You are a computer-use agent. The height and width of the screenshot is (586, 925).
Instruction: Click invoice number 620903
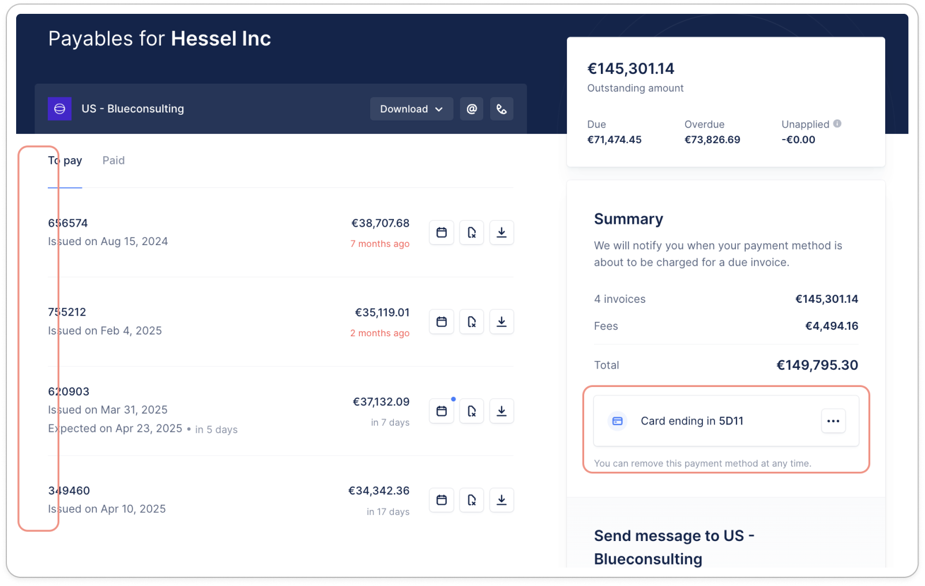(69, 392)
